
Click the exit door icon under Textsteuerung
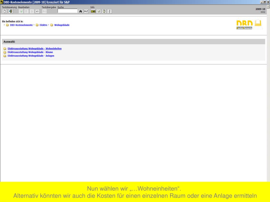pyautogui.click(x=11, y=11)
